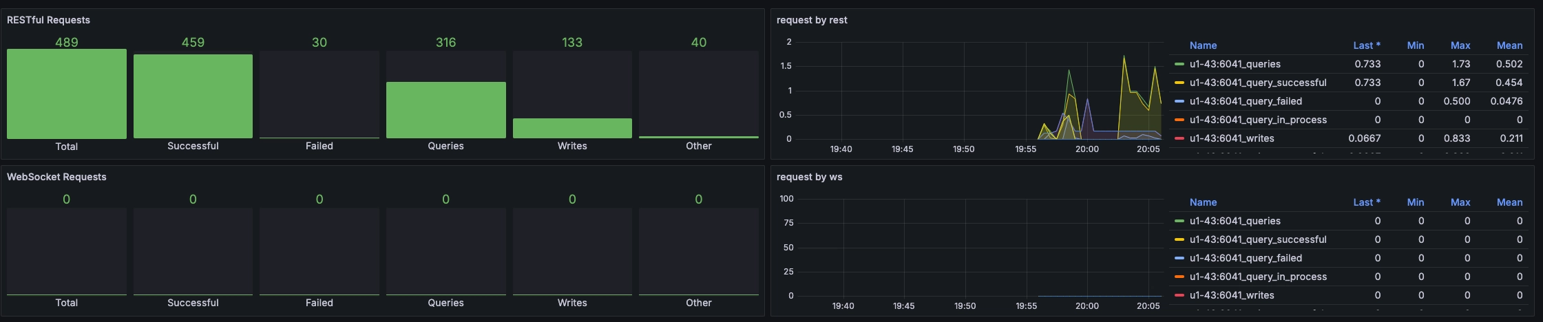Sort request by rest legend by Last column
Image resolution: width=1543 pixels, height=322 pixels.
[1366, 45]
